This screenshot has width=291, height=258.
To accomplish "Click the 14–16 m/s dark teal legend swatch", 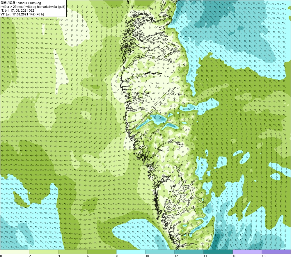I will click(218, 252).
